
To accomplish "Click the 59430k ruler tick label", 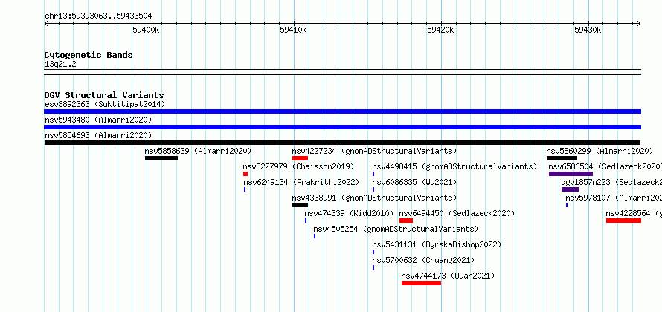I will tap(588, 30).
